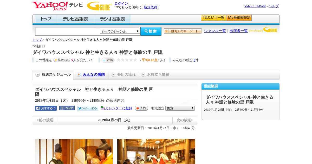Click the search 検索 button

pyautogui.click(x=151, y=31)
